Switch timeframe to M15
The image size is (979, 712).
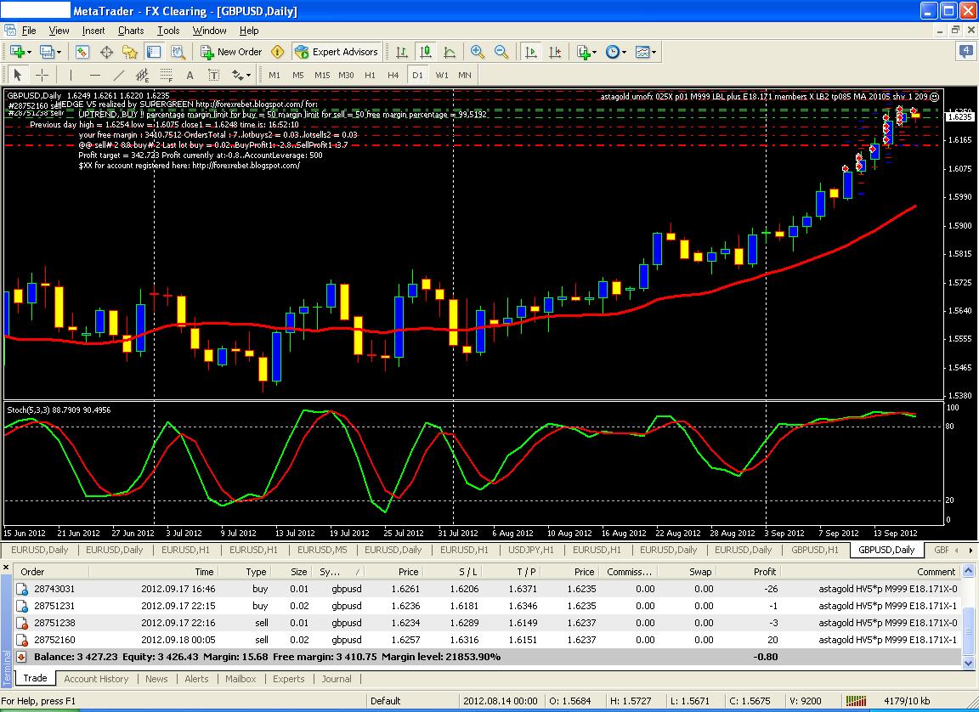tap(322, 75)
